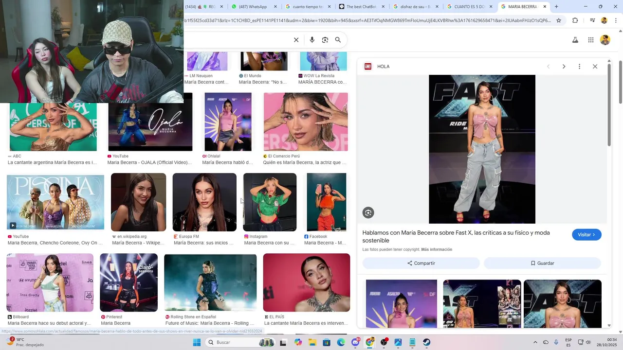Open the Windows Start menu
The image size is (623, 350).
[197, 342]
